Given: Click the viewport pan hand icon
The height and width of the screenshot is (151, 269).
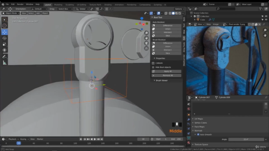Looking at the screenshot, I should click(146, 38).
